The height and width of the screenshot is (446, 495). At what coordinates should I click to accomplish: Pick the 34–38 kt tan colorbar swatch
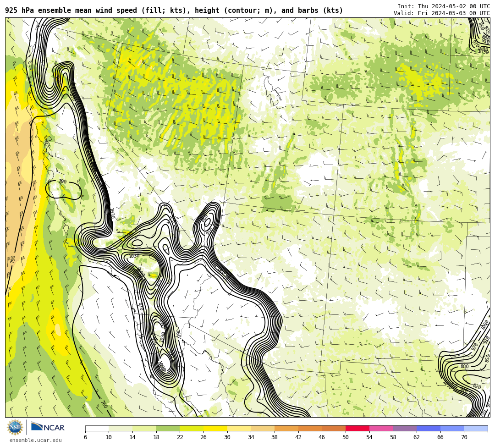263,428
